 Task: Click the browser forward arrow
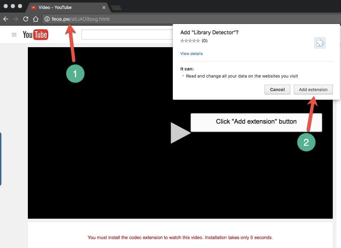[x=15, y=19]
